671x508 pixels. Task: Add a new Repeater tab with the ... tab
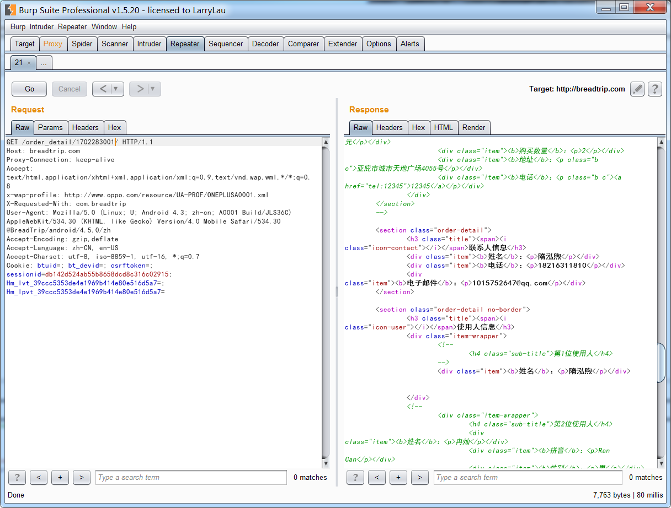[44, 63]
